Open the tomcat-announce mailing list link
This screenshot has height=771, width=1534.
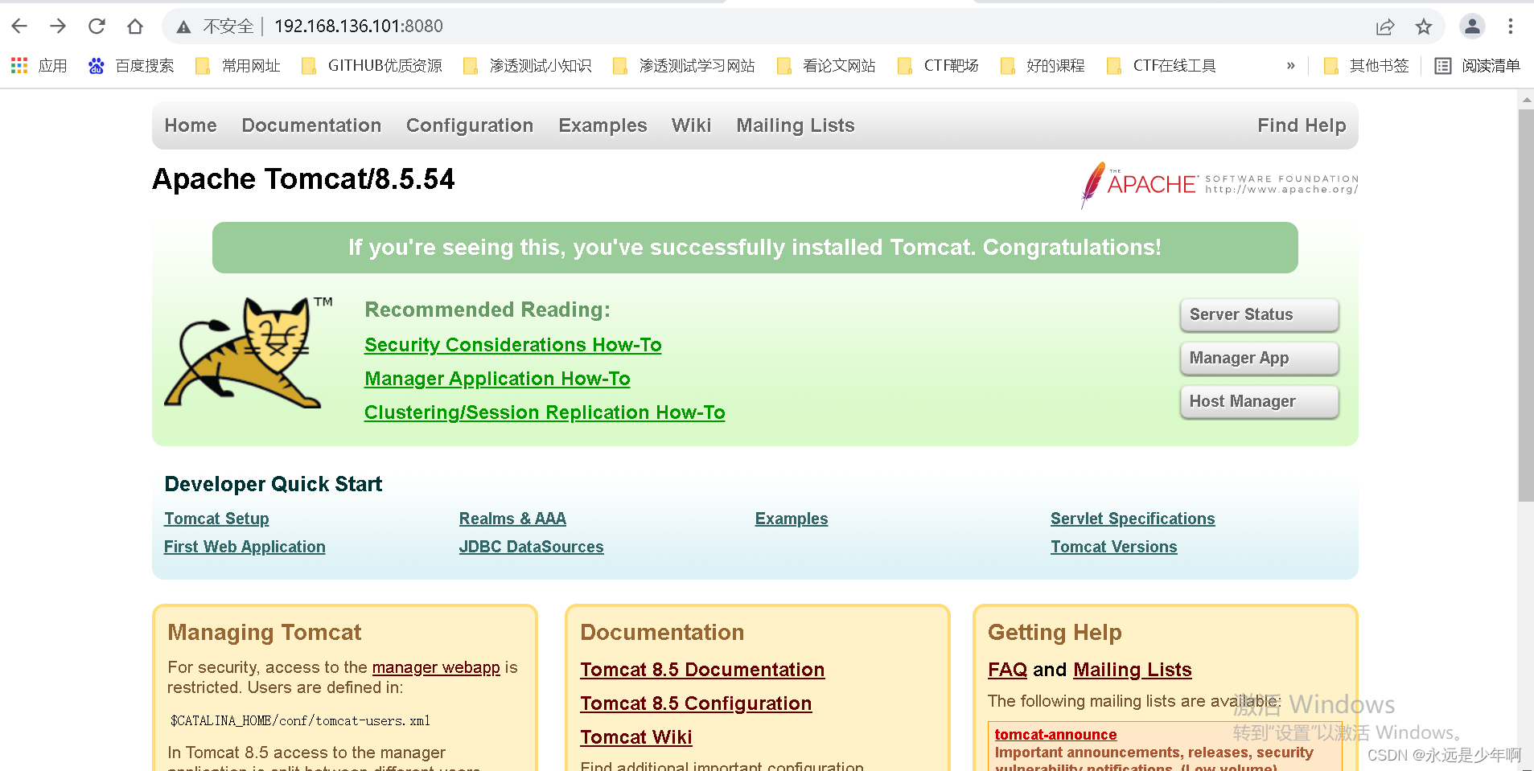pos(1055,734)
